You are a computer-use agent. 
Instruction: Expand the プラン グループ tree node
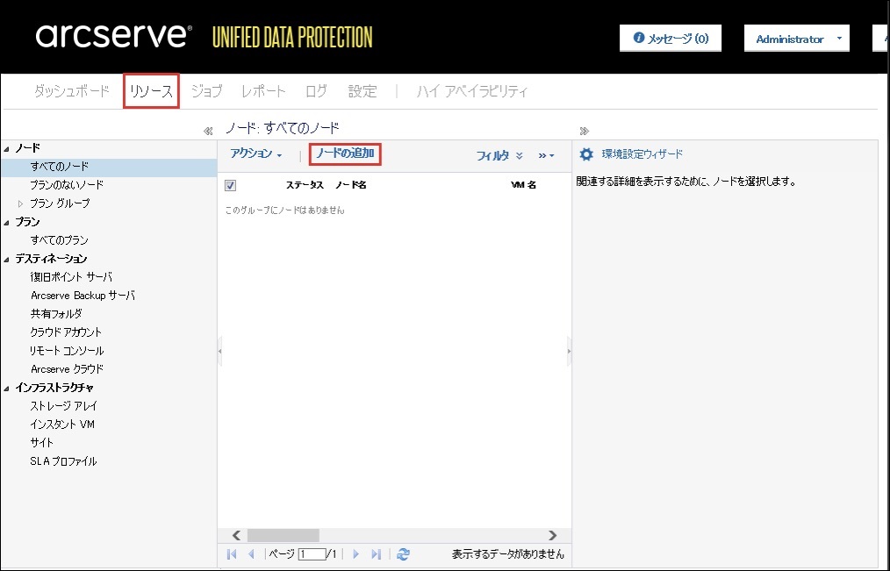coord(22,203)
